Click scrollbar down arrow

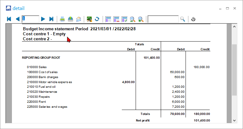click(x=234, y=121)
